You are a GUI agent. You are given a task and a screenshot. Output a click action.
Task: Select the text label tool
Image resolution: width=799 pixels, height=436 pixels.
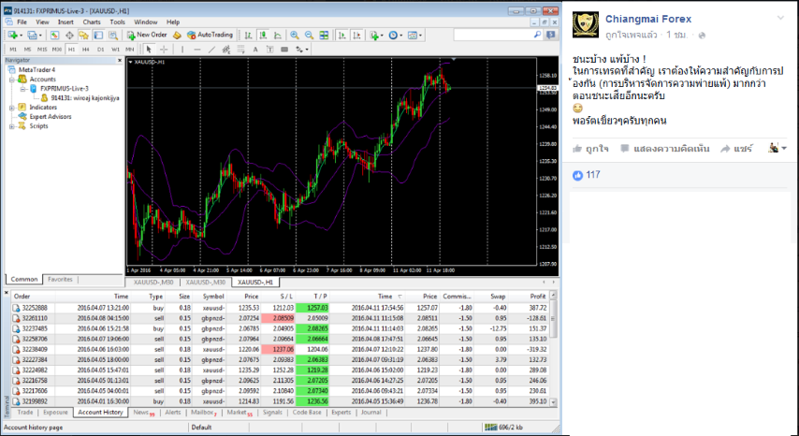270,50
